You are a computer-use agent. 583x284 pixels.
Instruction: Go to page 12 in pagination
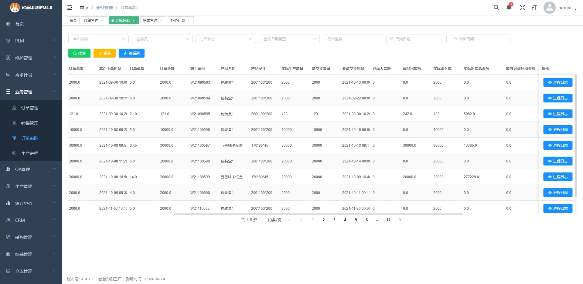point(388,220)
